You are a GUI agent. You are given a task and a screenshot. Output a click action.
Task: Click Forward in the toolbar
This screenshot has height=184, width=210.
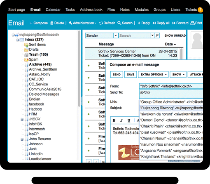click(x=180, y=23)
